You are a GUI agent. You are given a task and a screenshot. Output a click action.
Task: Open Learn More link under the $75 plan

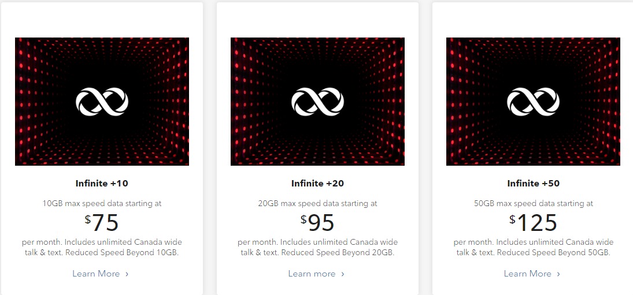coord(101,274)
